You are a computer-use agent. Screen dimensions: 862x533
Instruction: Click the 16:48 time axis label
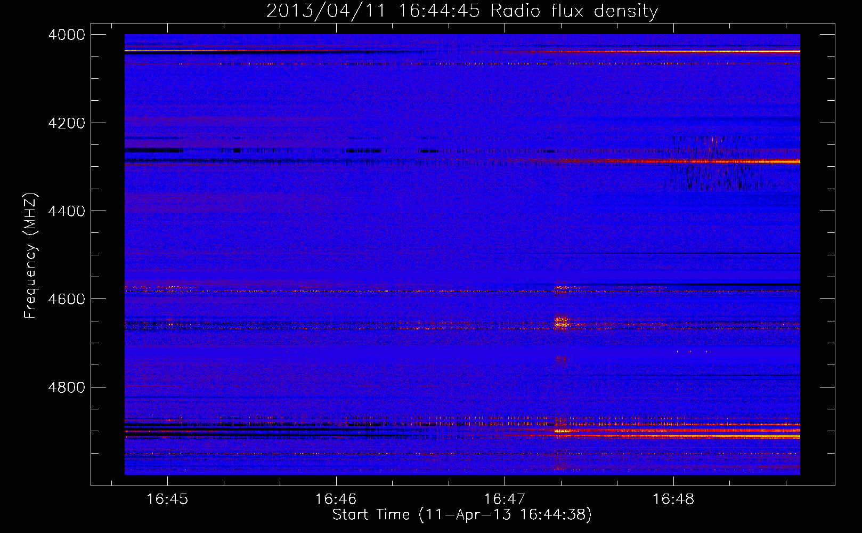pos(673,499)
